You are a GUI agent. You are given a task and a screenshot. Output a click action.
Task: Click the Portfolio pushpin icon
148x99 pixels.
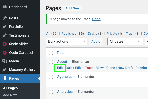[5, 27]
